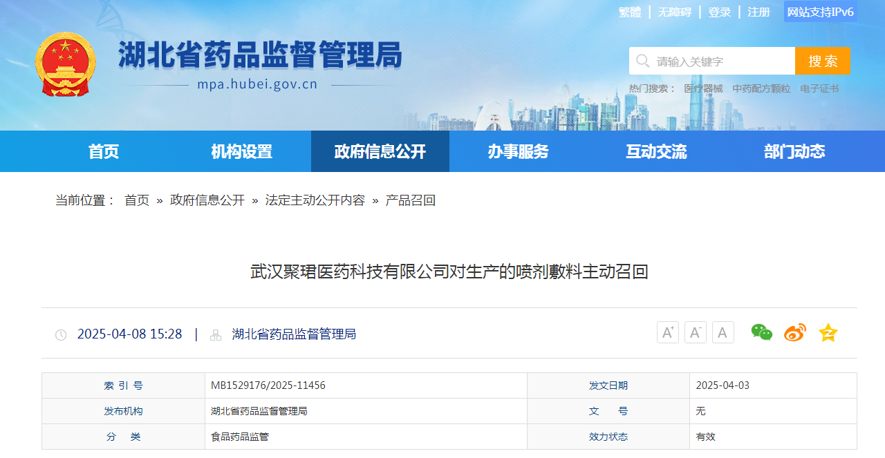The height and width of the screenshot is (458, 885).
Task: Go to 办事服务 in the nav bar
Action: [518, 151]
